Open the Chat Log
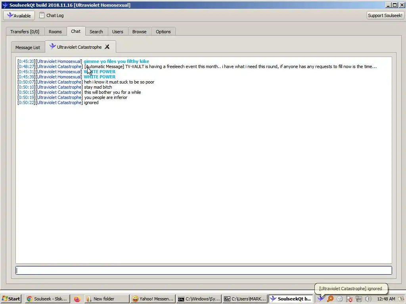Viewport: 406px width, 304px height. click(52, 15)
